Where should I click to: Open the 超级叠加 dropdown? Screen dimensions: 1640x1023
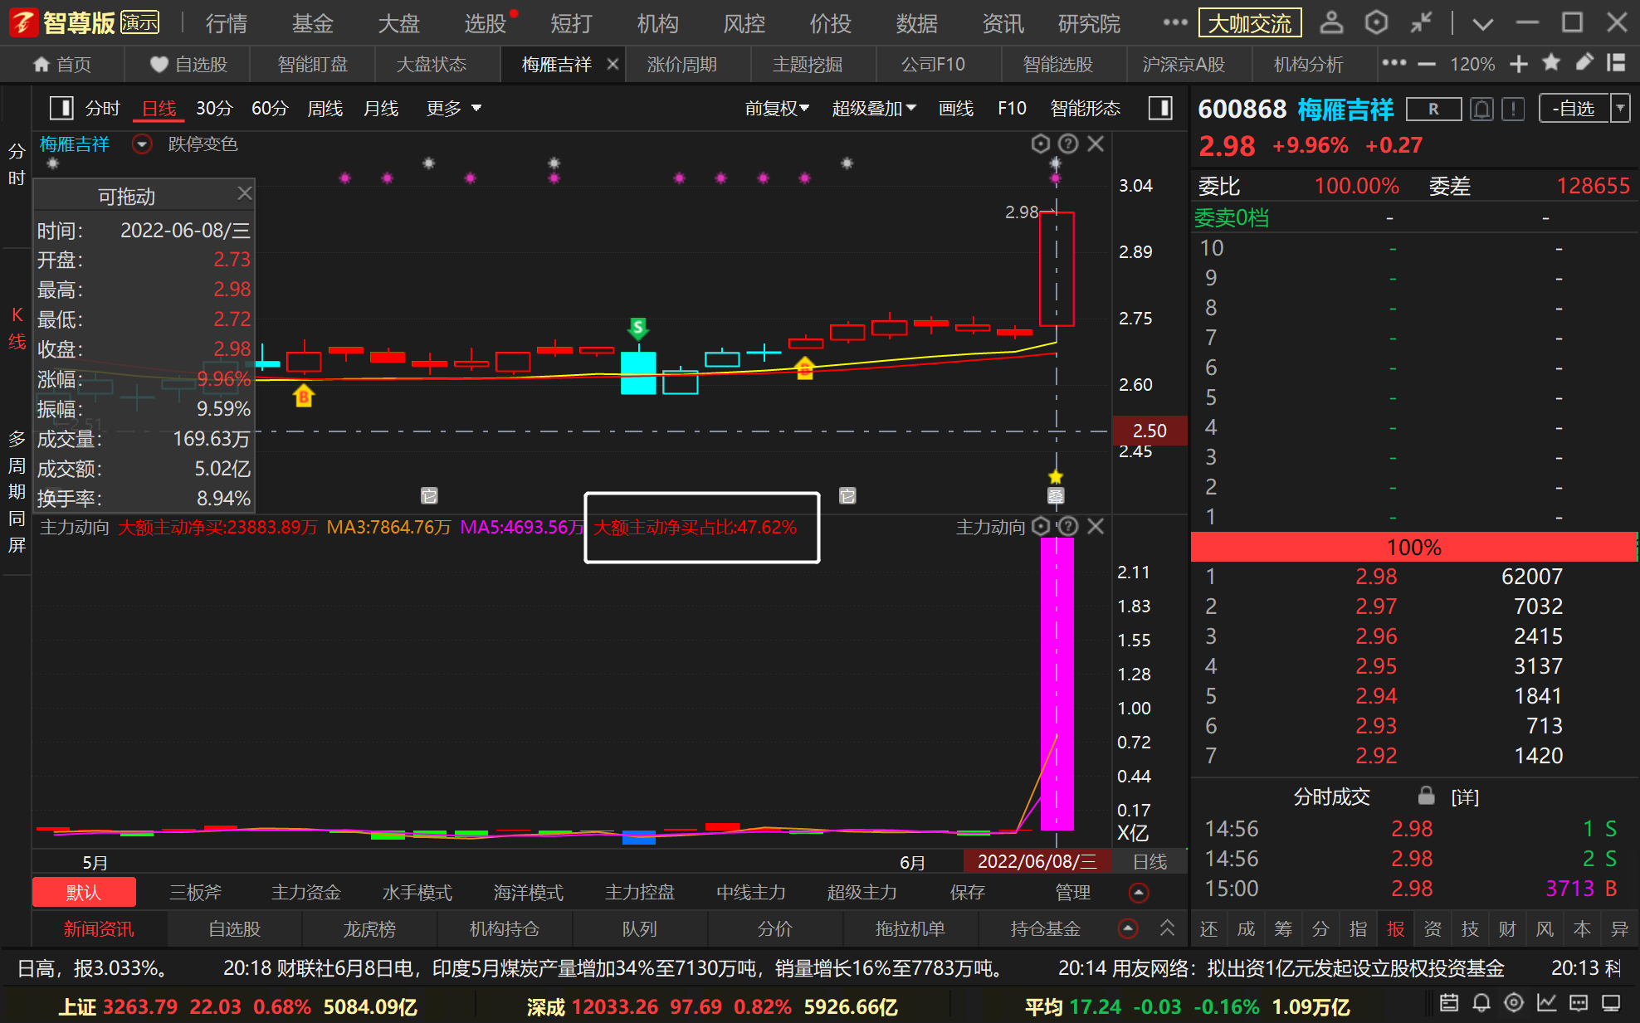point(874,109)
